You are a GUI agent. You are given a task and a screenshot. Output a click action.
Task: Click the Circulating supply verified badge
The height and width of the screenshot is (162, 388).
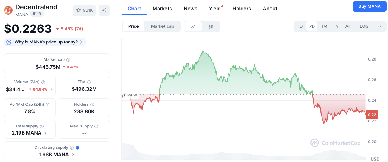point(78,147)
